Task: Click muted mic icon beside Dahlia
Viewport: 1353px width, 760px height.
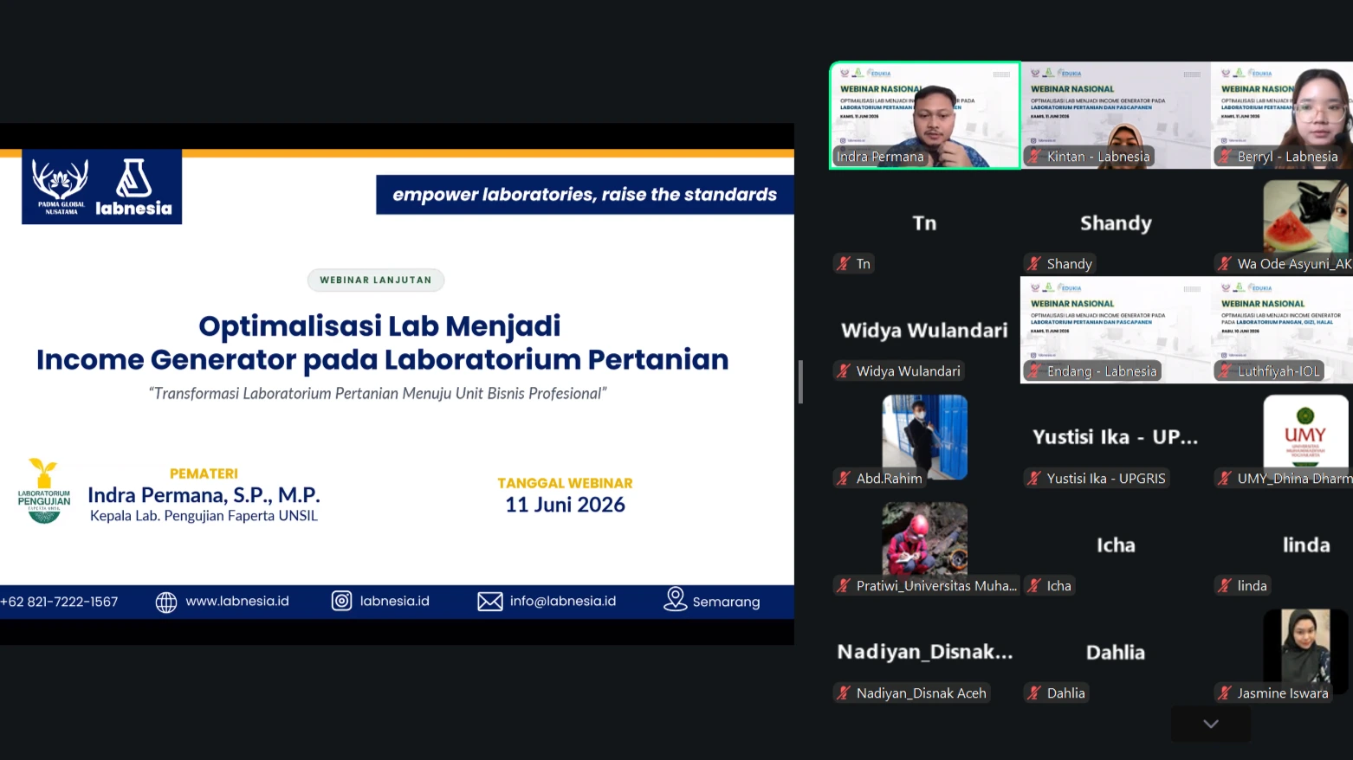Action: [x=1034, y=693]
